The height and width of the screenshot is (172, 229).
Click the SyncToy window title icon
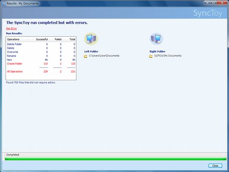point(4,3)
